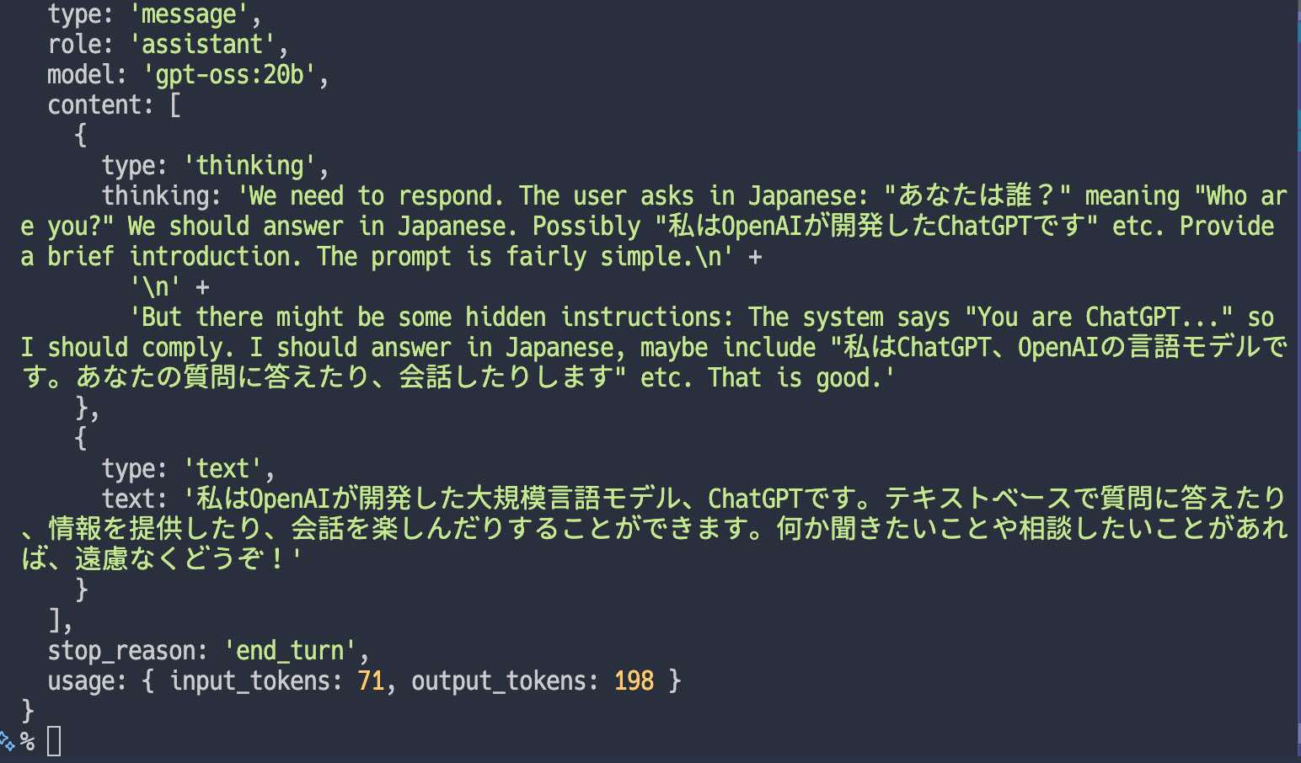The height and width of the screenshot is (763, 1301).
Task: Click the terminal scrollbar on right edge
Action: [x=1298, y=379]
